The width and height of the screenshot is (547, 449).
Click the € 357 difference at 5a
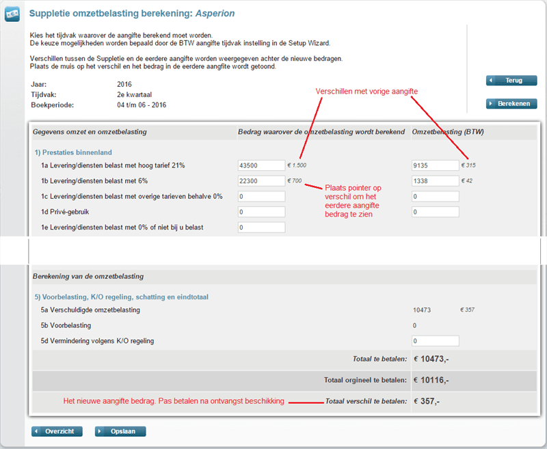(x=468, y=310)
